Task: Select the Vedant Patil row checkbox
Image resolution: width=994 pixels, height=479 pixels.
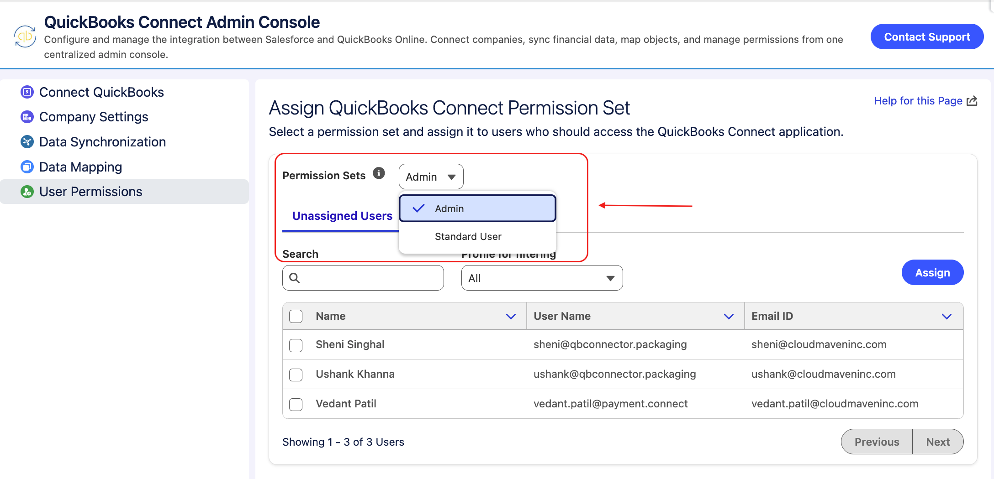Action: [x=296, y=404]
